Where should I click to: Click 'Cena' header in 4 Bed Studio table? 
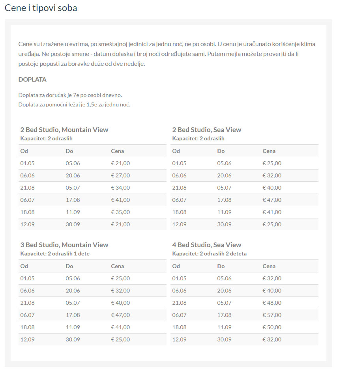(x=269, y=266)
